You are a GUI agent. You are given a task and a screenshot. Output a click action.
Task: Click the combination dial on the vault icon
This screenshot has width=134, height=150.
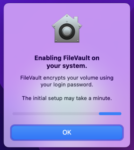tap(67, 31)
